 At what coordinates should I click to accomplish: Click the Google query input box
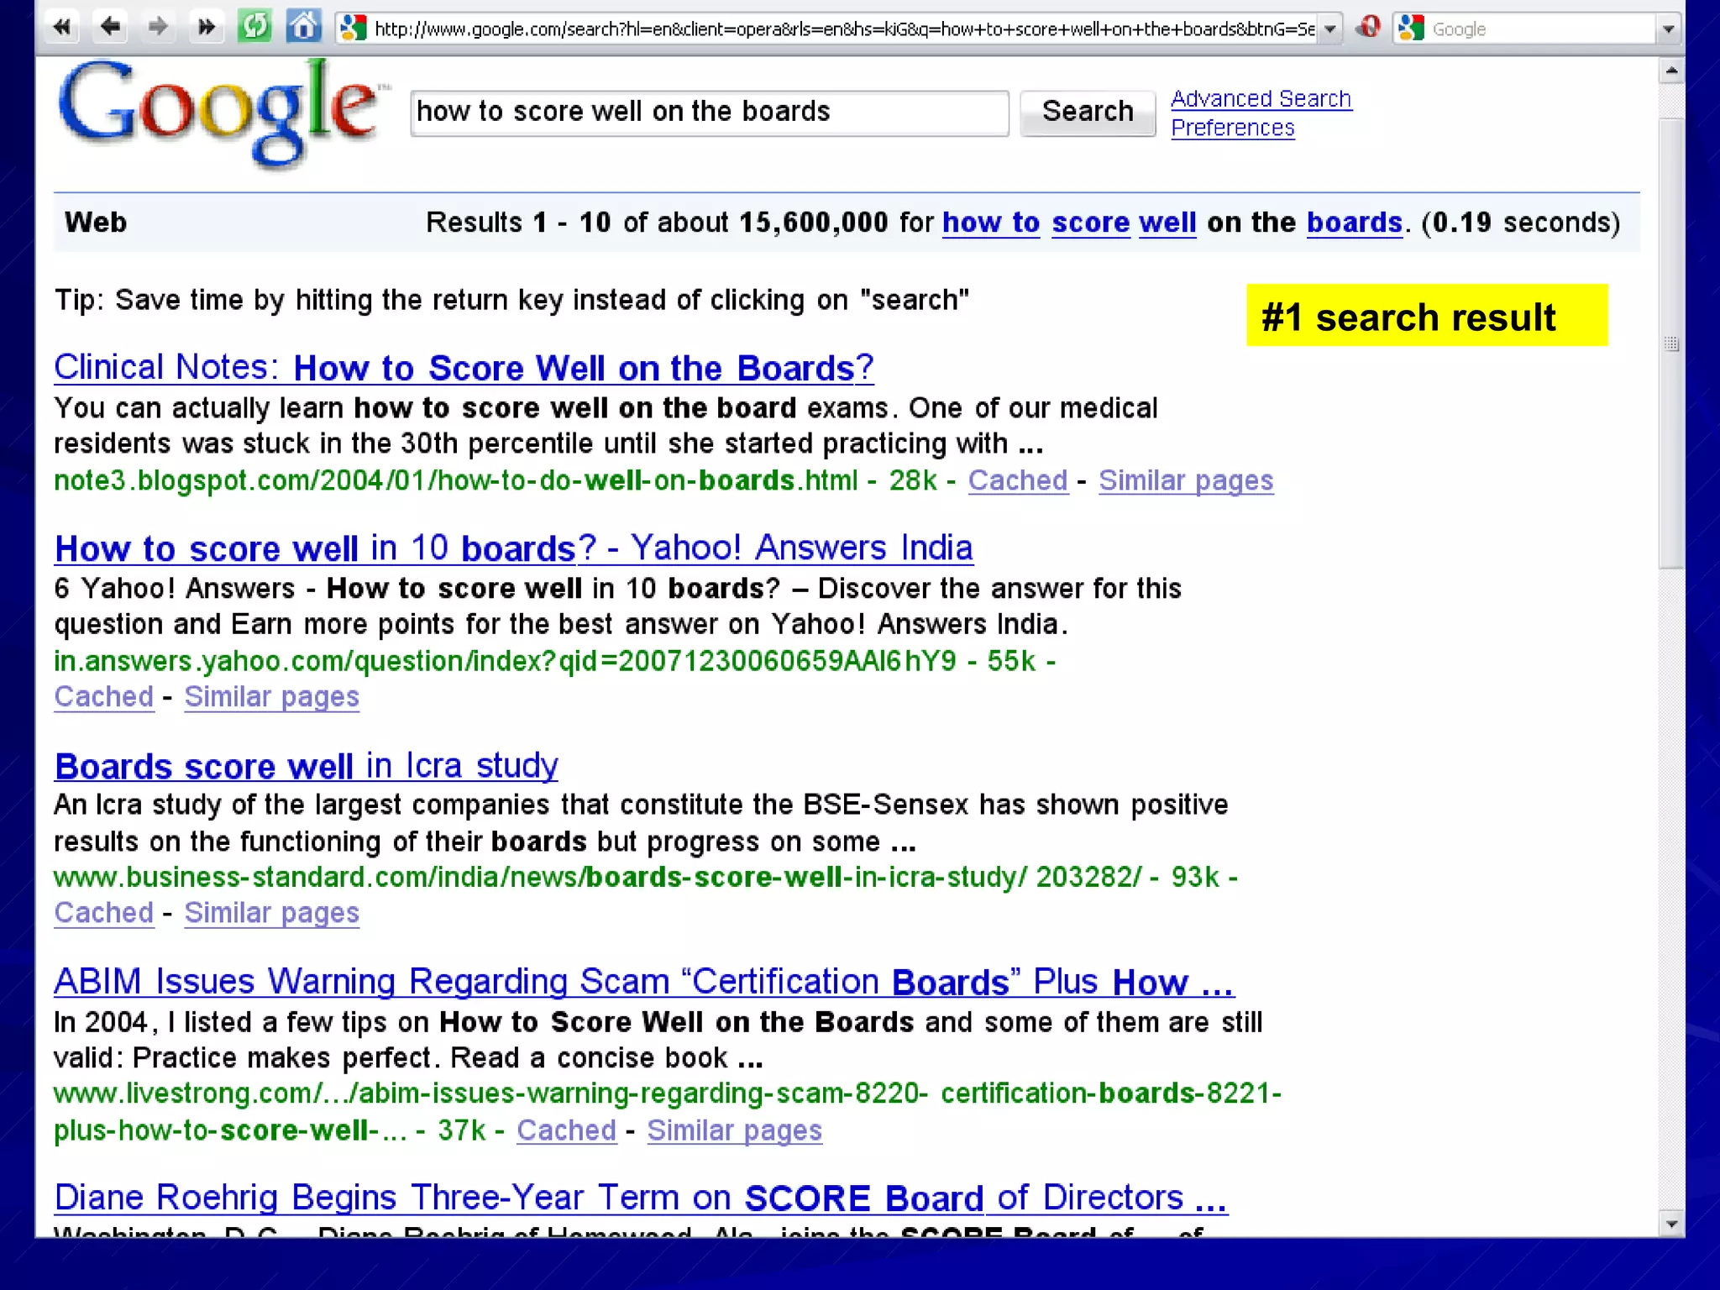click(x=710, y=113)
